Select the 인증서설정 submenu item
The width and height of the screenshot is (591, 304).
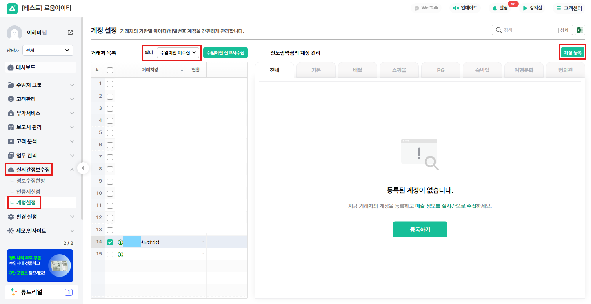click(x=28, y=192)
